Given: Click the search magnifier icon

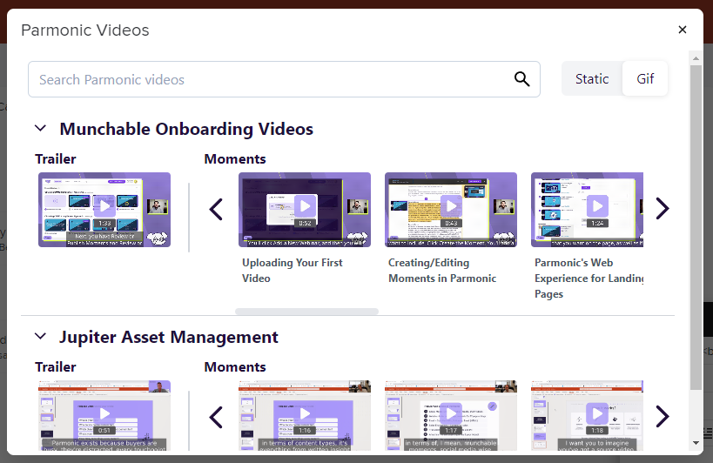Looking at the screenshot, I should click(x=521, y=79).
